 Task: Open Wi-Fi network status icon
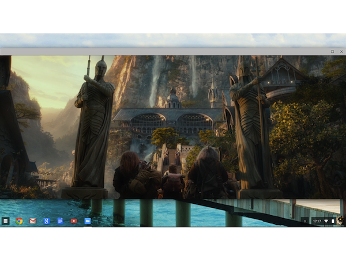click(326, 221)
